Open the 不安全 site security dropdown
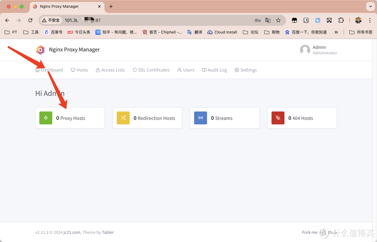Screen dimensions: 377x242 51,20
